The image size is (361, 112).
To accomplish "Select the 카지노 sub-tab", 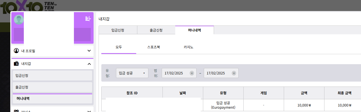I will tap(188, 47).
